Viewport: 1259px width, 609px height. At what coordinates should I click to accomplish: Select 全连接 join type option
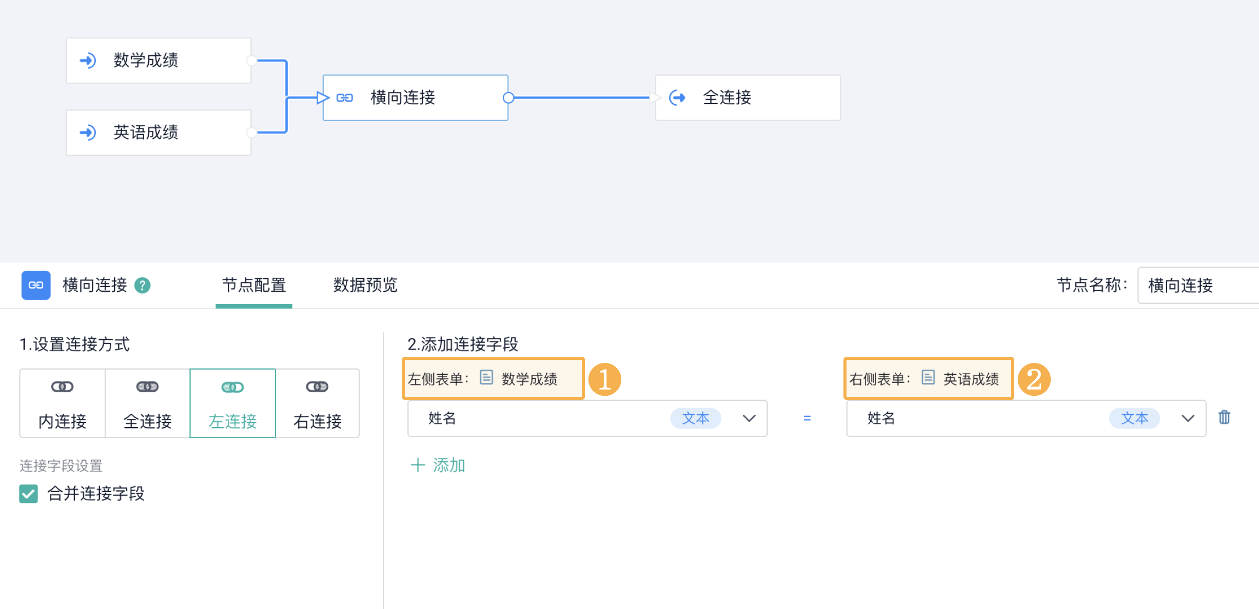click(x=147, y=403)
